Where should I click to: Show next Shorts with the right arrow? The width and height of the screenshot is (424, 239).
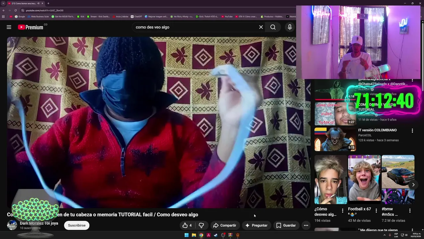(x=413, y=185)
